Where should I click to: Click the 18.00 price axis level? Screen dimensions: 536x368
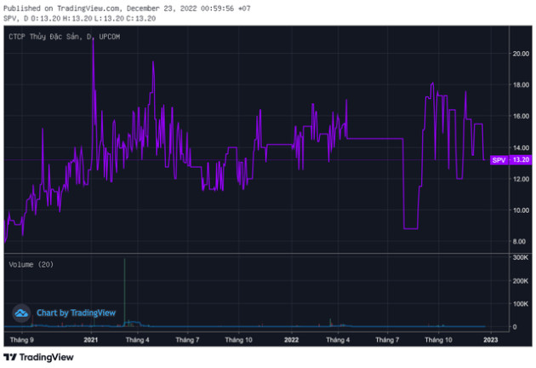(520, 84)
